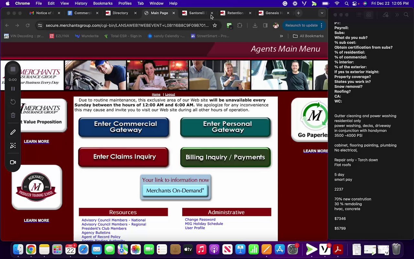This screenshot has width=414, height=259.
Task: Click Relaunch to update button
Action: click(301, 25)
